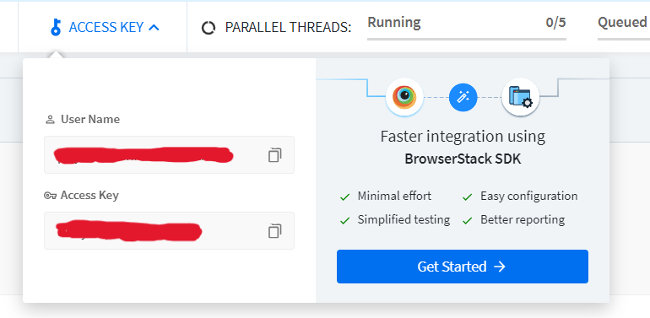Click the BrowserStack logo circle icon
The width and height of the screenshot is (650, 318).
click(404, 97)
